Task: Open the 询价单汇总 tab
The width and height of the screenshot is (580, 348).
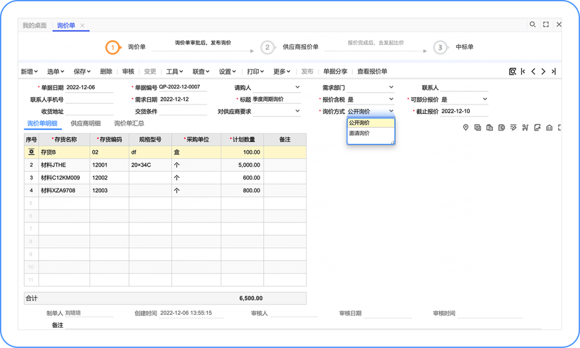Action: coord(129,123)
